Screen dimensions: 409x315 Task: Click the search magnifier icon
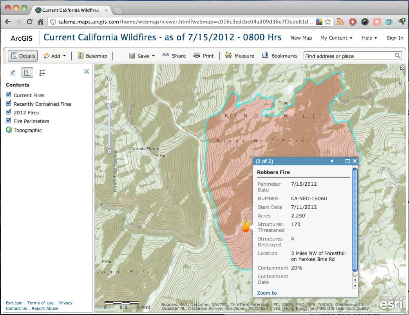397,56
